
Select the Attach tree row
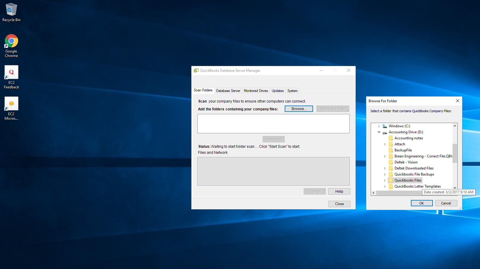pos(400,144)
